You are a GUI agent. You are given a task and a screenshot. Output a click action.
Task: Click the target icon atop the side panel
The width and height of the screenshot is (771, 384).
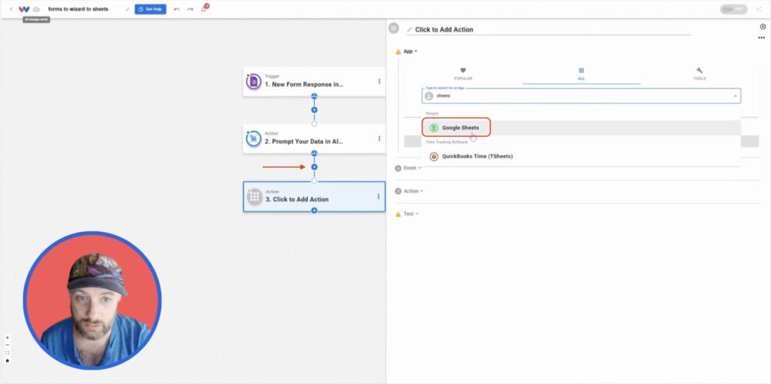pos(763,26)
